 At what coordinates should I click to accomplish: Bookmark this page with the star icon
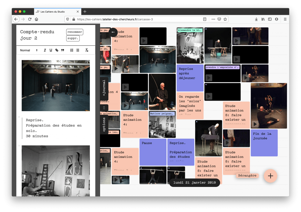point(225,19)
